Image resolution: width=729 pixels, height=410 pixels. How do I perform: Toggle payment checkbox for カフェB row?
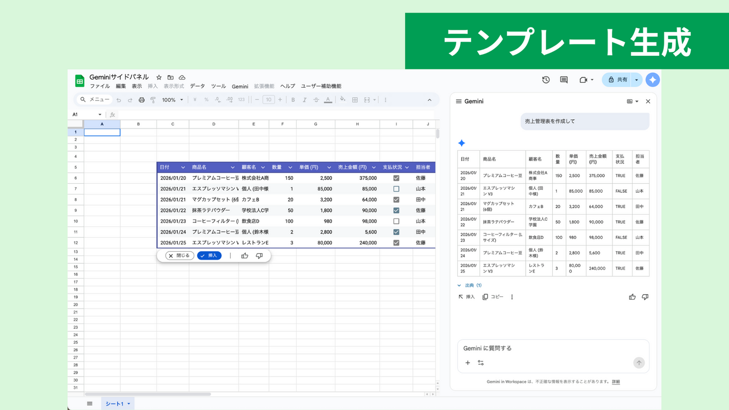coord(396,200)
